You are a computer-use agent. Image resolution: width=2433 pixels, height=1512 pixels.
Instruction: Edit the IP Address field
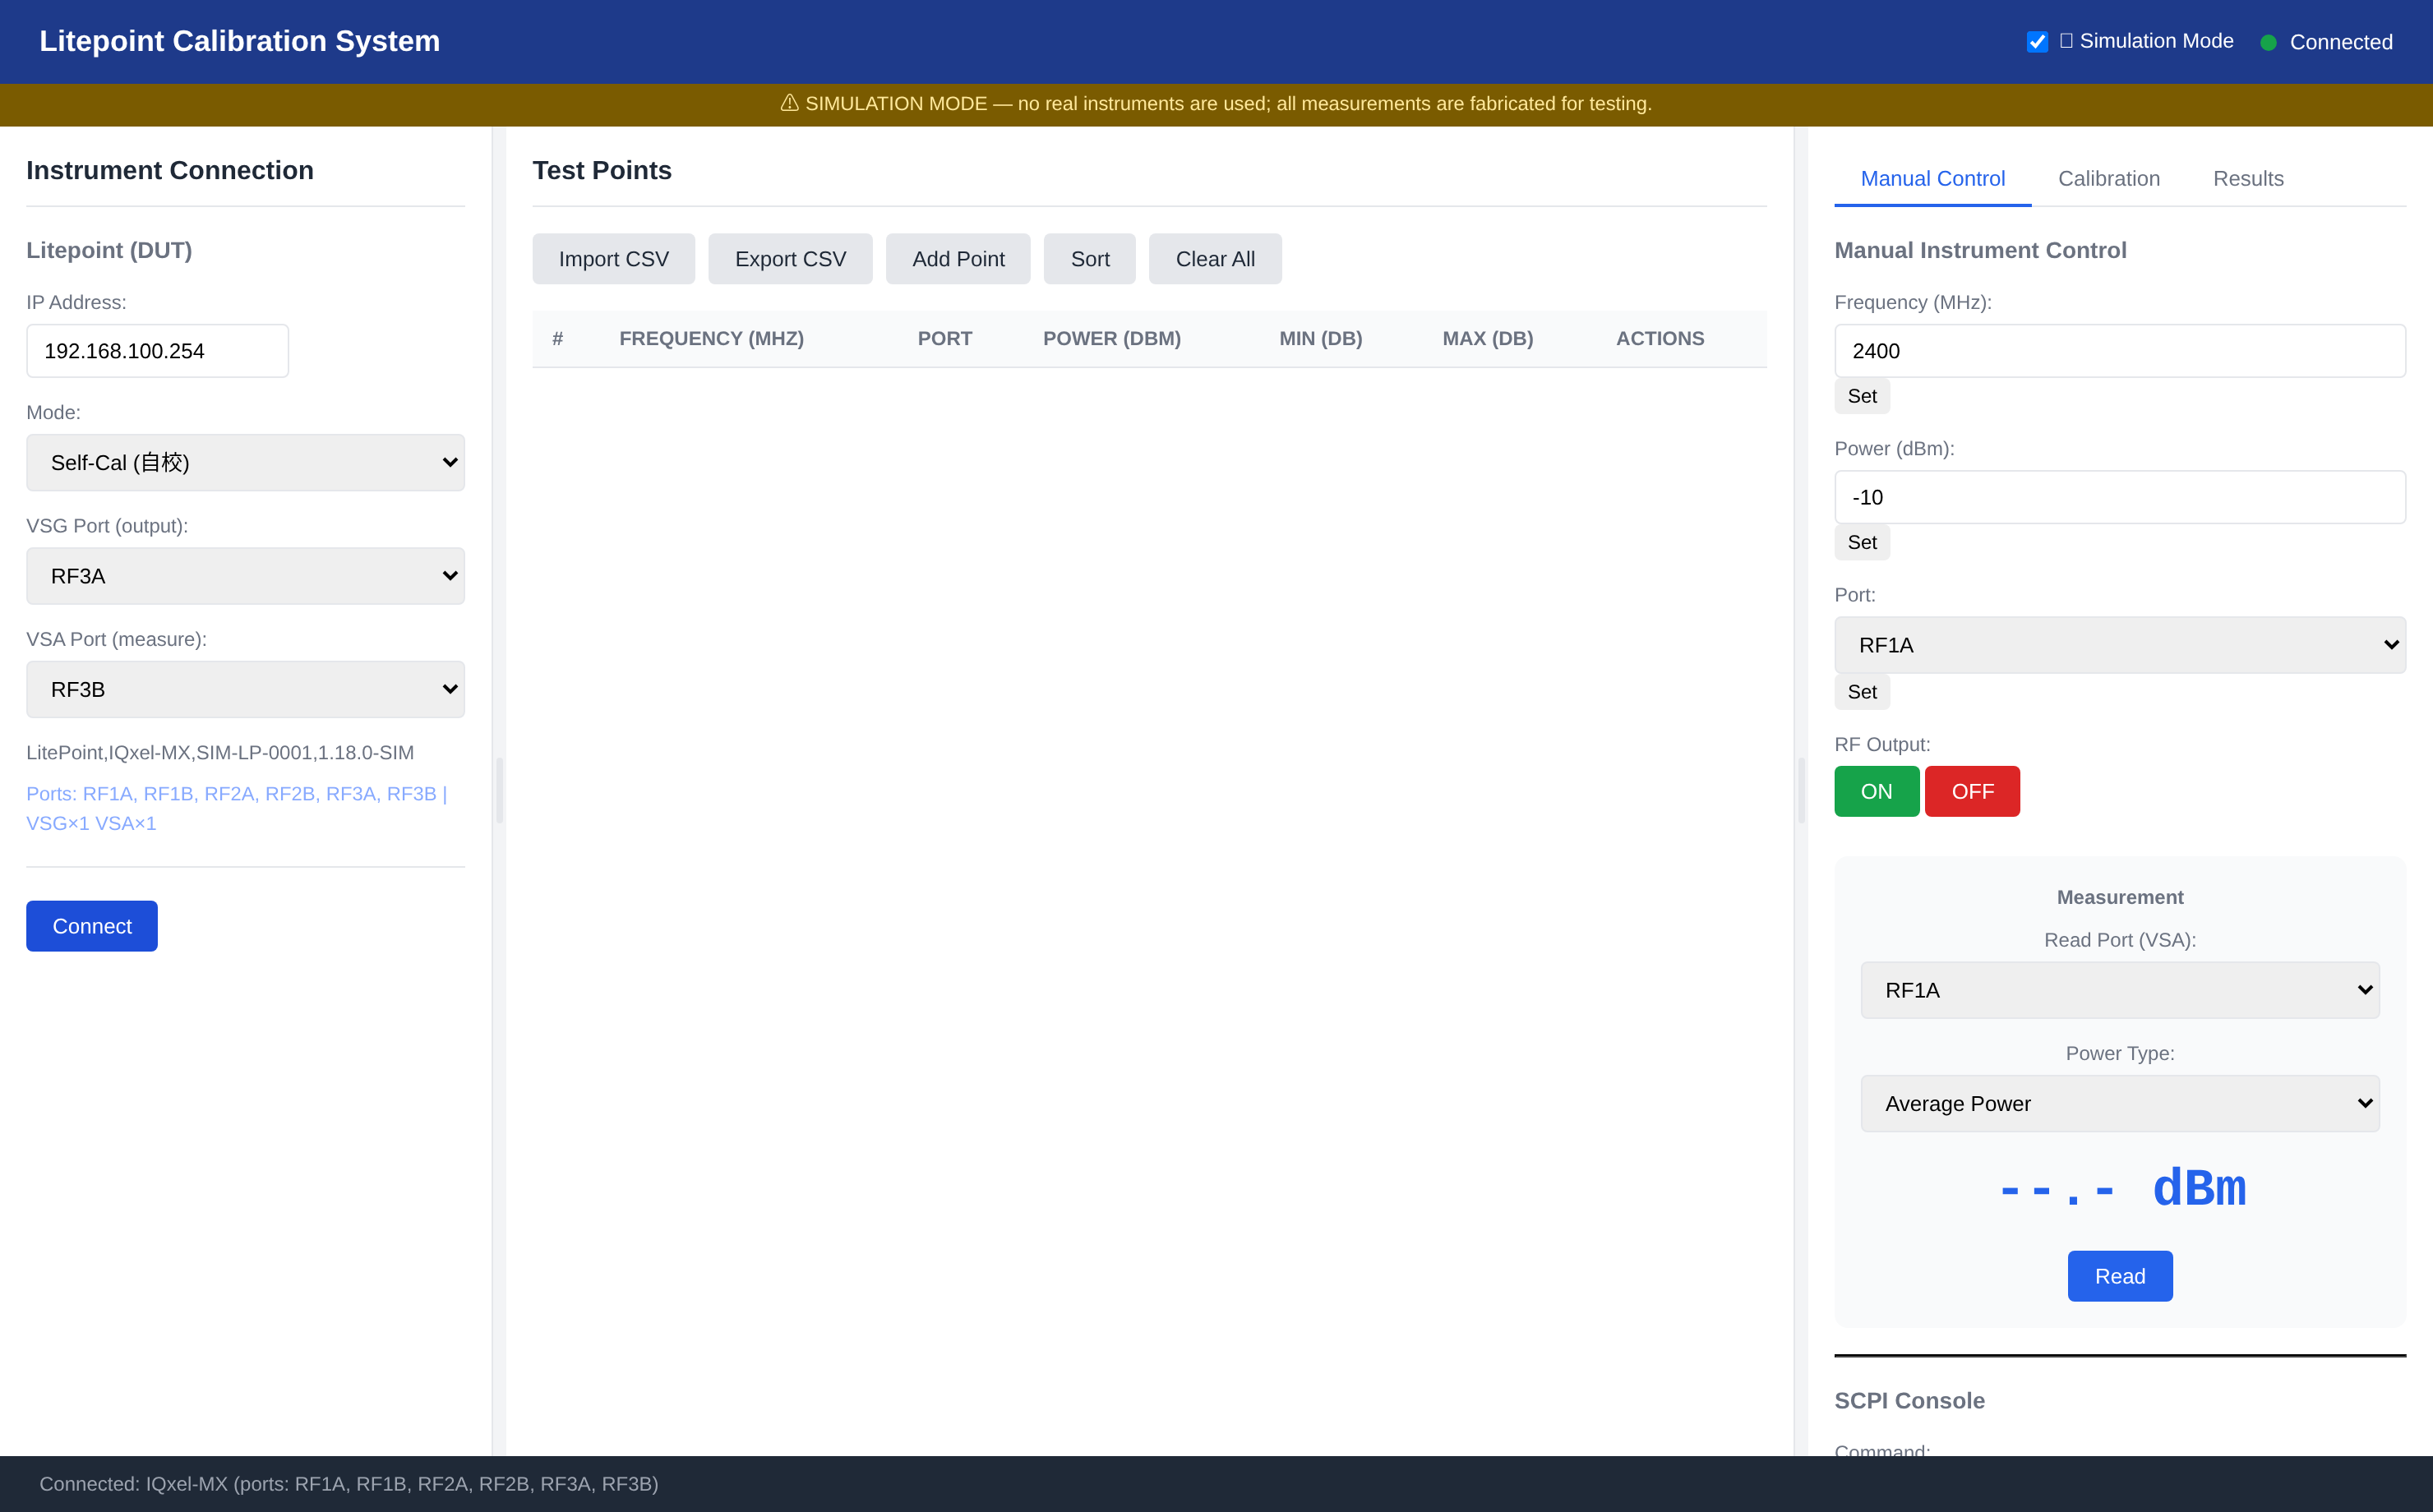click(157, 351)
